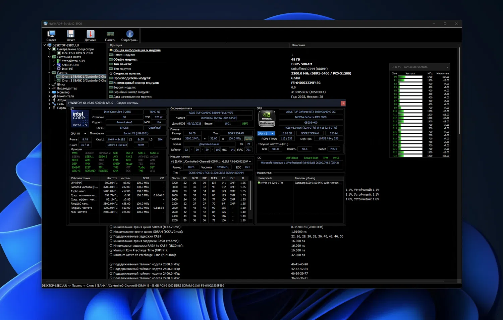The height and width of the screenshot is (320, 503).
Task: Select SMBIOS DMI in the tree
Action: coord(70,65)
